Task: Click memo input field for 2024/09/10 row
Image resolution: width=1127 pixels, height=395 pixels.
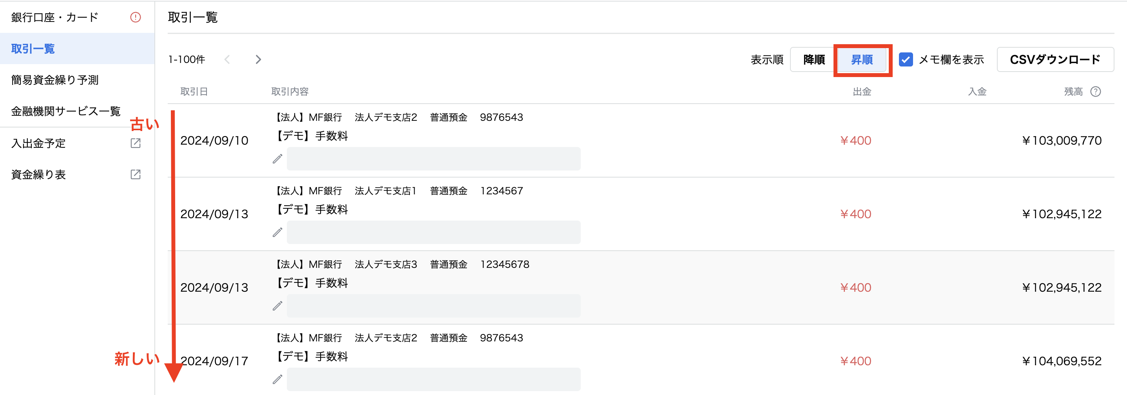Action: pyautogui.click(x=433, y=159)
